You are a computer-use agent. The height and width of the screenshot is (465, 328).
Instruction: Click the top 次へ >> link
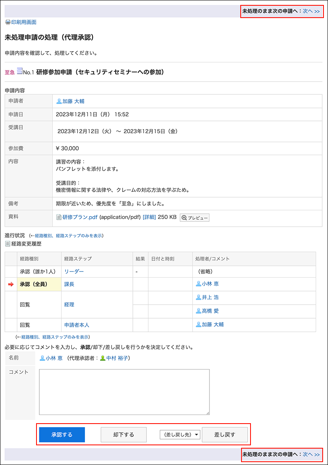(x=311, y=11)
